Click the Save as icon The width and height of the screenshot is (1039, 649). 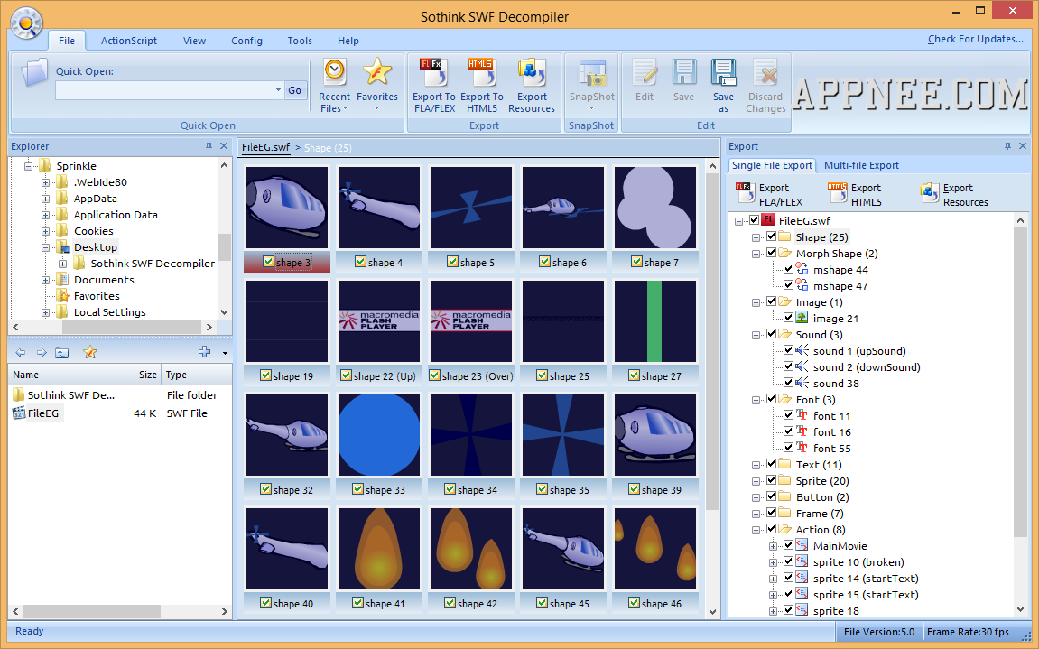tap(724, 71)
